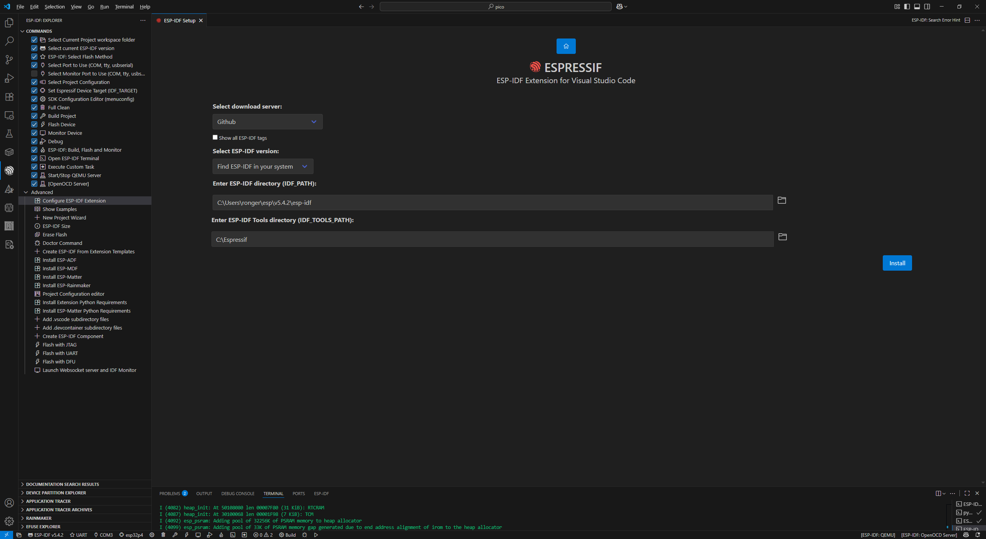Click the home icon button in setup page
Viewport: 986px width, 539px height.
[566, 46]
